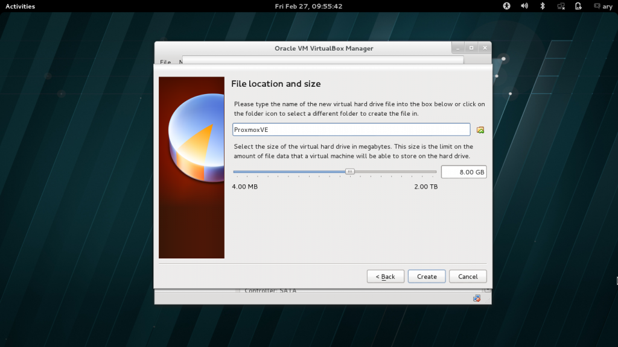Image resolution: width=618 pixels, height=347 pixels.
Task: Open the Activities overview
Action: (x=20, y=6)
